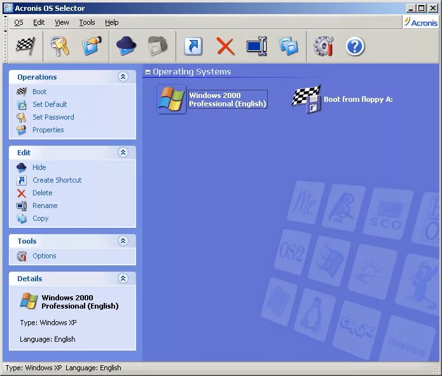
Task: Click the Rename toolbar icon
Action: 256,46
